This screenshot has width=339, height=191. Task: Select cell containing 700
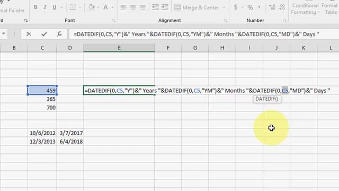click(42, 107)
